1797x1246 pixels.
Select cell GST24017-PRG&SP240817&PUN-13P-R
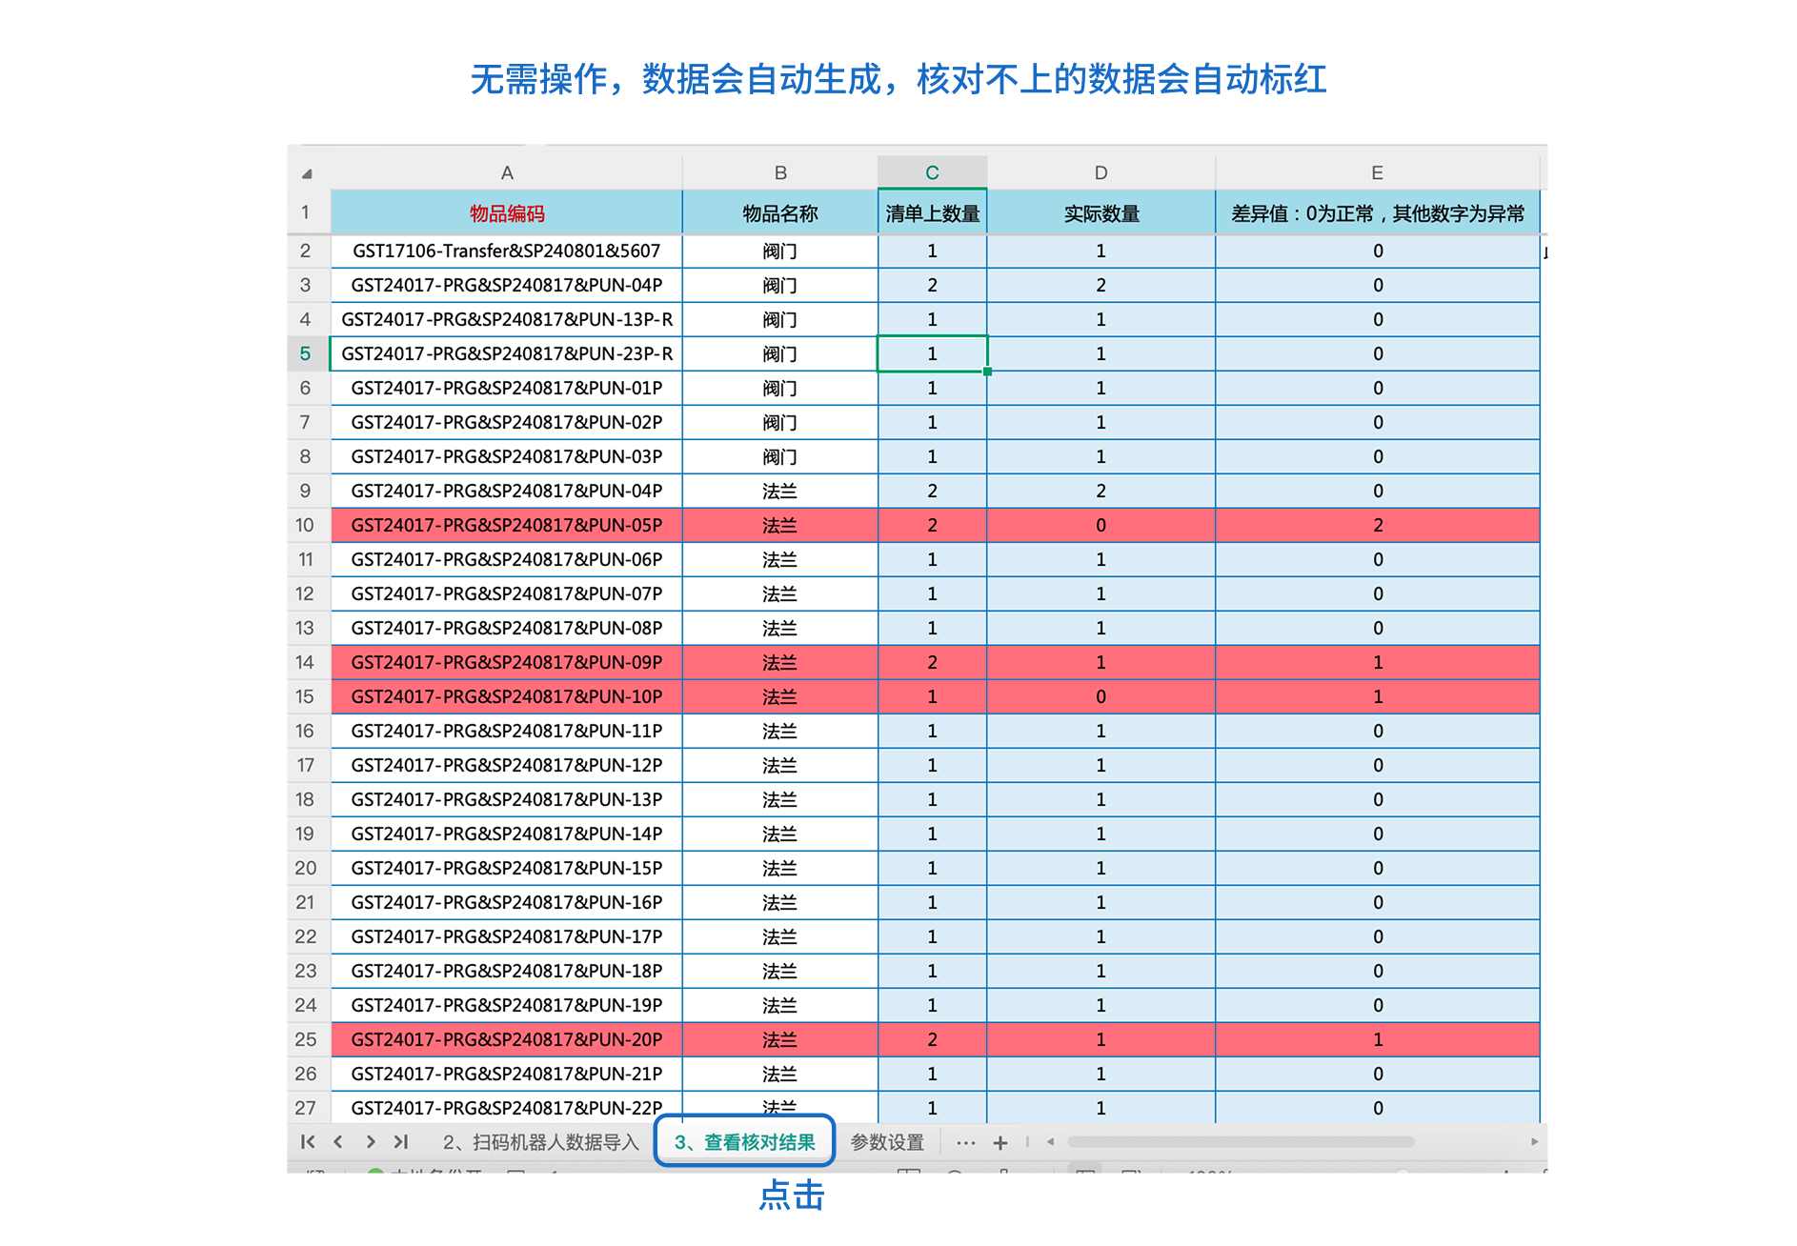click(507, 319)
